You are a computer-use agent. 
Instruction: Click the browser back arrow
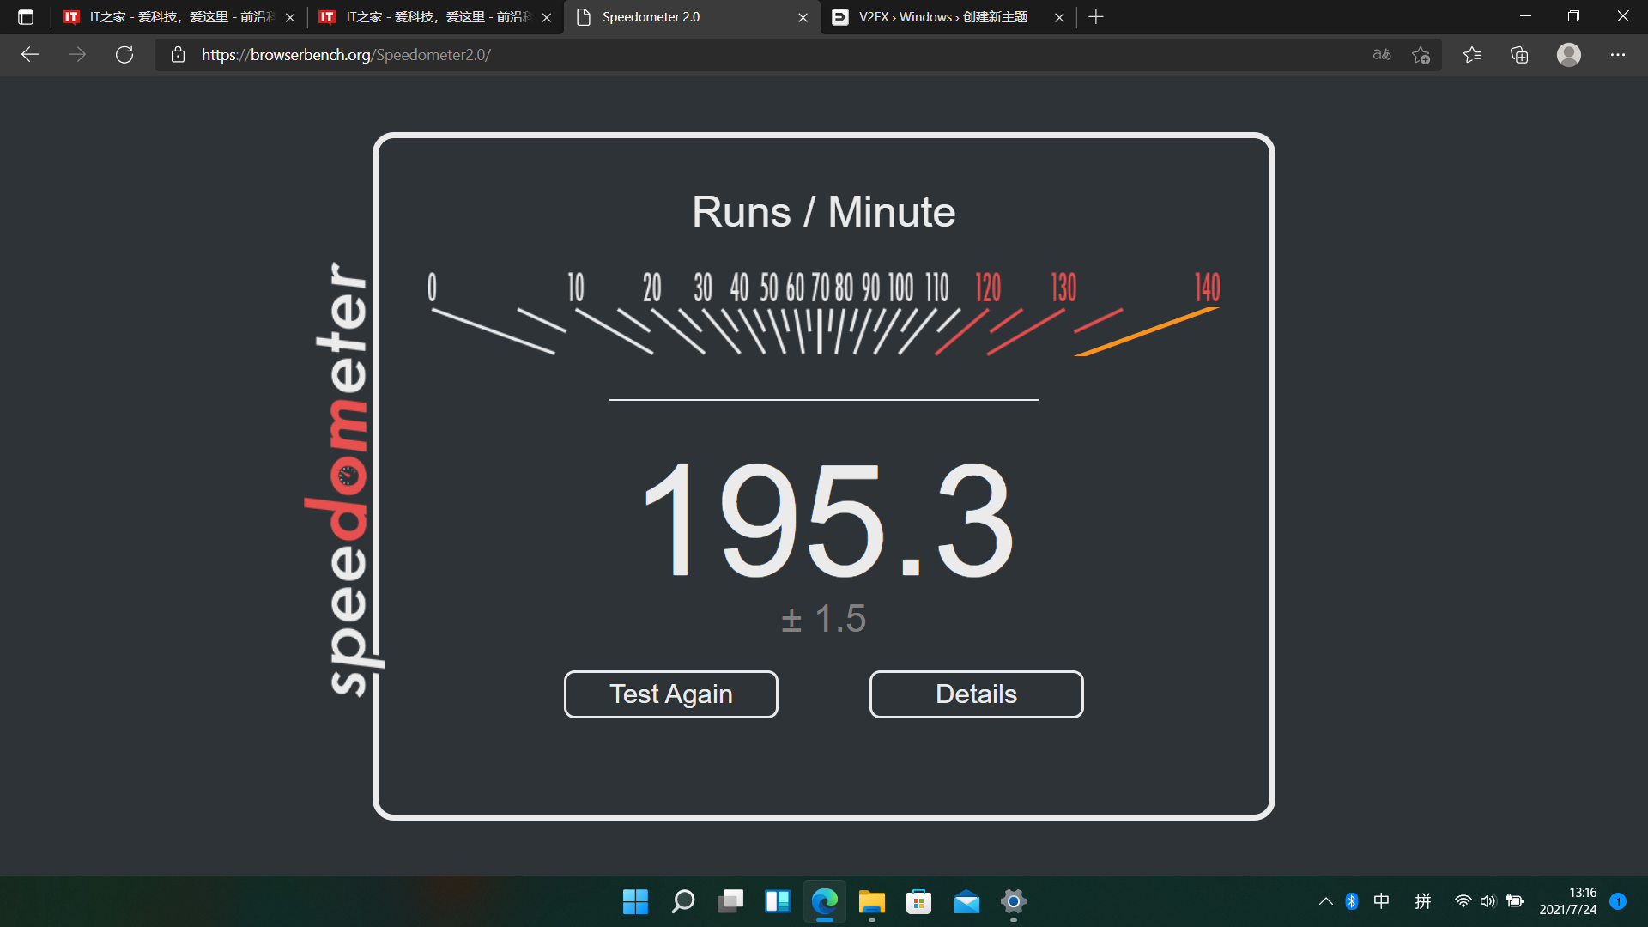[x=30, y=55]
